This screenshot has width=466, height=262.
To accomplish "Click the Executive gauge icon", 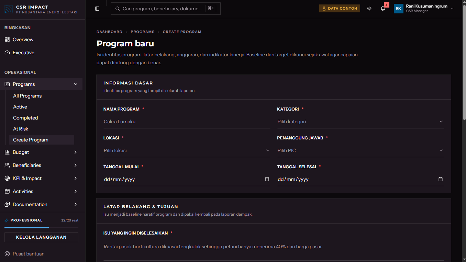I will [x=7, y=53].
